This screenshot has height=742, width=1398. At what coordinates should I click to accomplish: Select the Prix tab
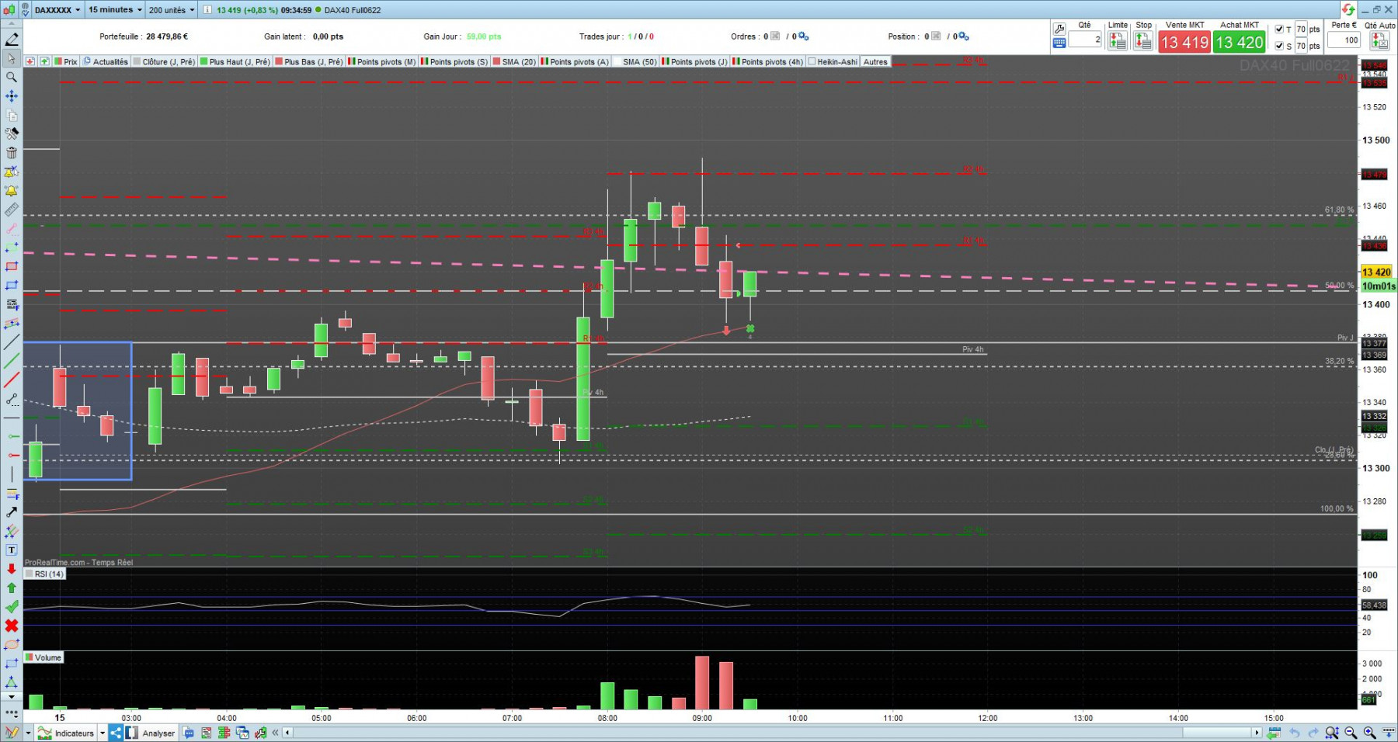click(66, 62)
